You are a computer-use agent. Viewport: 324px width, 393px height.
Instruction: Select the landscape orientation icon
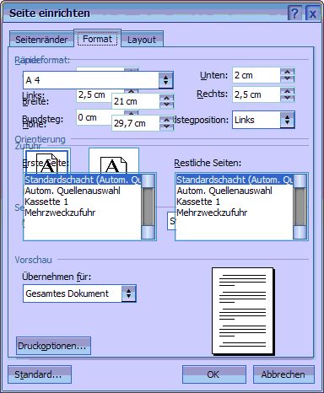[114, 160]
